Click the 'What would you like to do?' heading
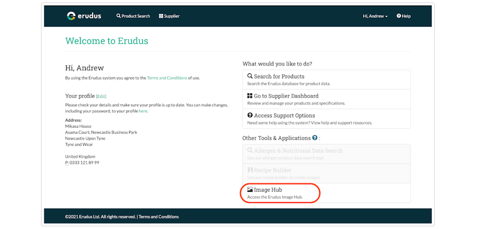The height and width of the screenshot is (229, 477). point(277,64)
